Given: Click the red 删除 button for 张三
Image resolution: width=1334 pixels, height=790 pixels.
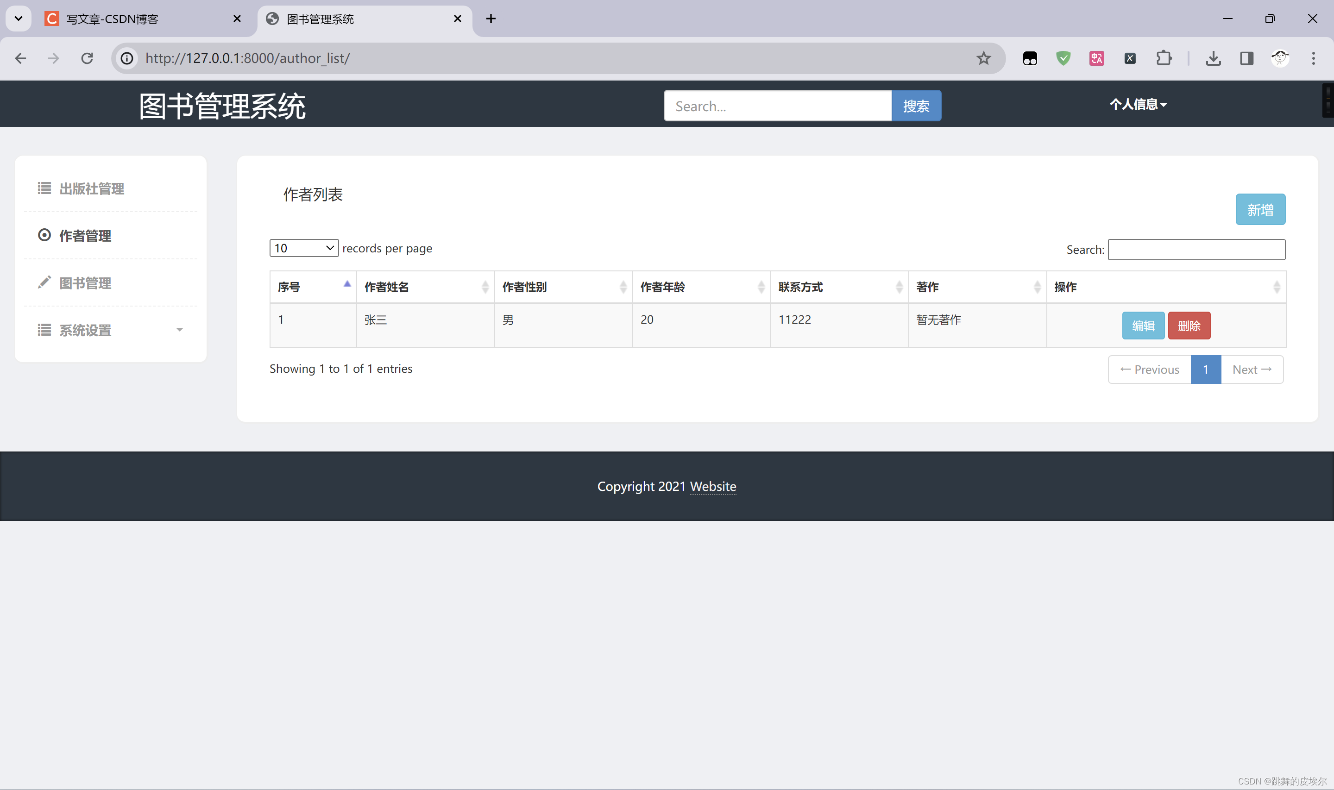Looking at the screenshot, I should pyautogui.click(x=1189, y=326).
